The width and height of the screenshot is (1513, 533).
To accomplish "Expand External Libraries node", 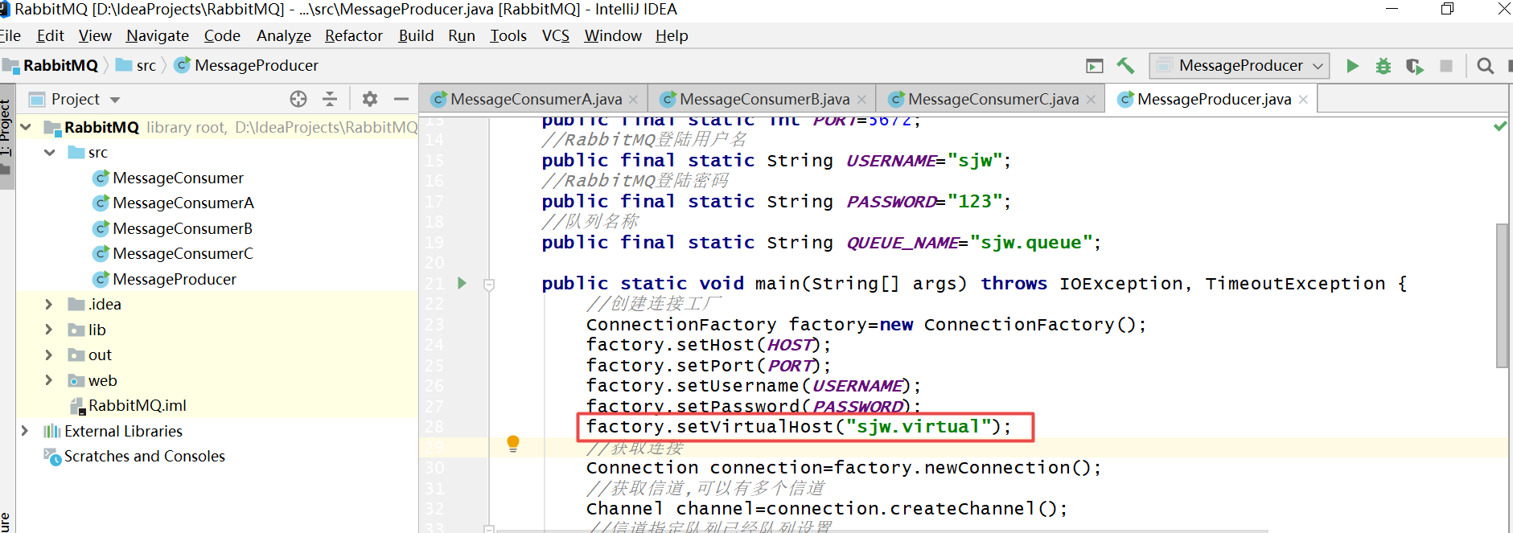I will tap(25, 431).
